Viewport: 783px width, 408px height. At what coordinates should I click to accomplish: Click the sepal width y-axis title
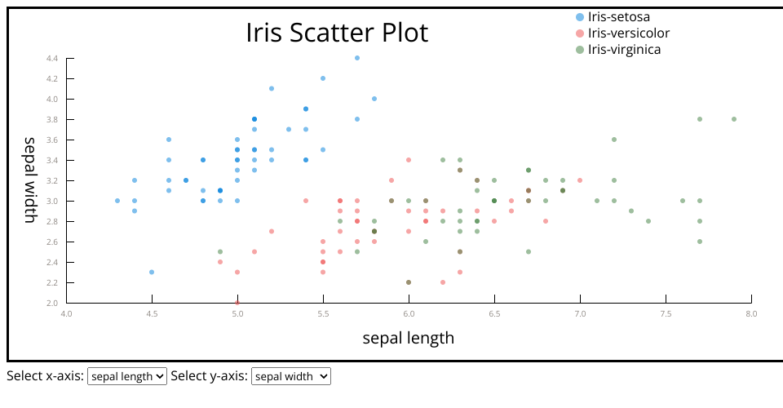pyautogui.click(x=30, y=180)
